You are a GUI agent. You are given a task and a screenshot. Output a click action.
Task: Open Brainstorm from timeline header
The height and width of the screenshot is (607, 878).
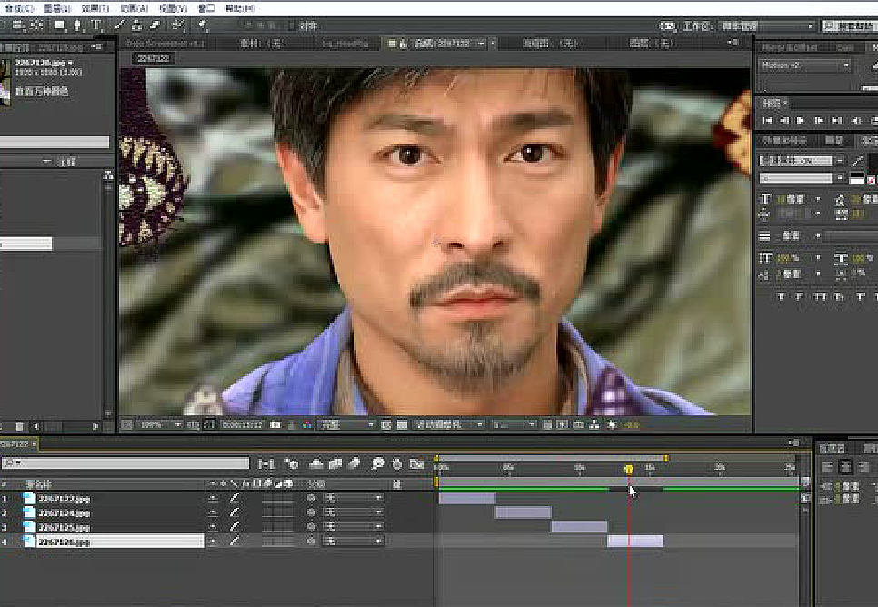coord(378,463)
